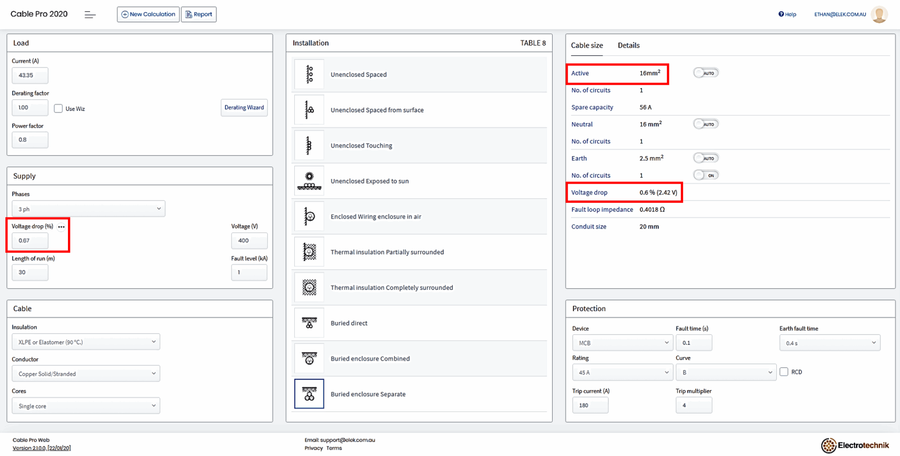Open the voltage drop ellipsis options
900x456 pixels.
[x=61, y=227]
